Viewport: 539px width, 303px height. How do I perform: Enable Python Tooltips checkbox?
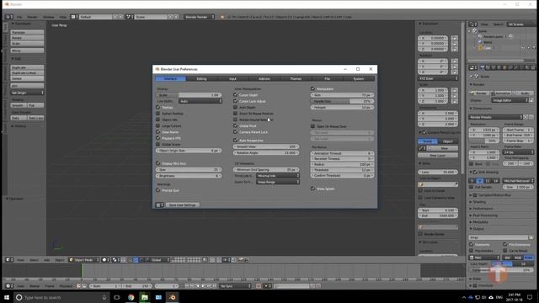pyautogui.click(x=158, y=114)
